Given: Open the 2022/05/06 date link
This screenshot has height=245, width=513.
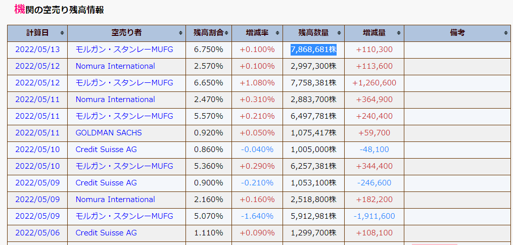Looking at the screenshot, I should click(x=37, y=233).
